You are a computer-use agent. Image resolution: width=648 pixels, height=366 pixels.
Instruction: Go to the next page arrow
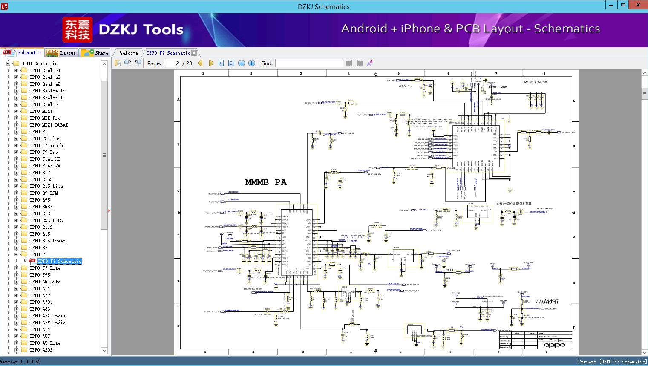pyautogui.click(x=211, y=63)
